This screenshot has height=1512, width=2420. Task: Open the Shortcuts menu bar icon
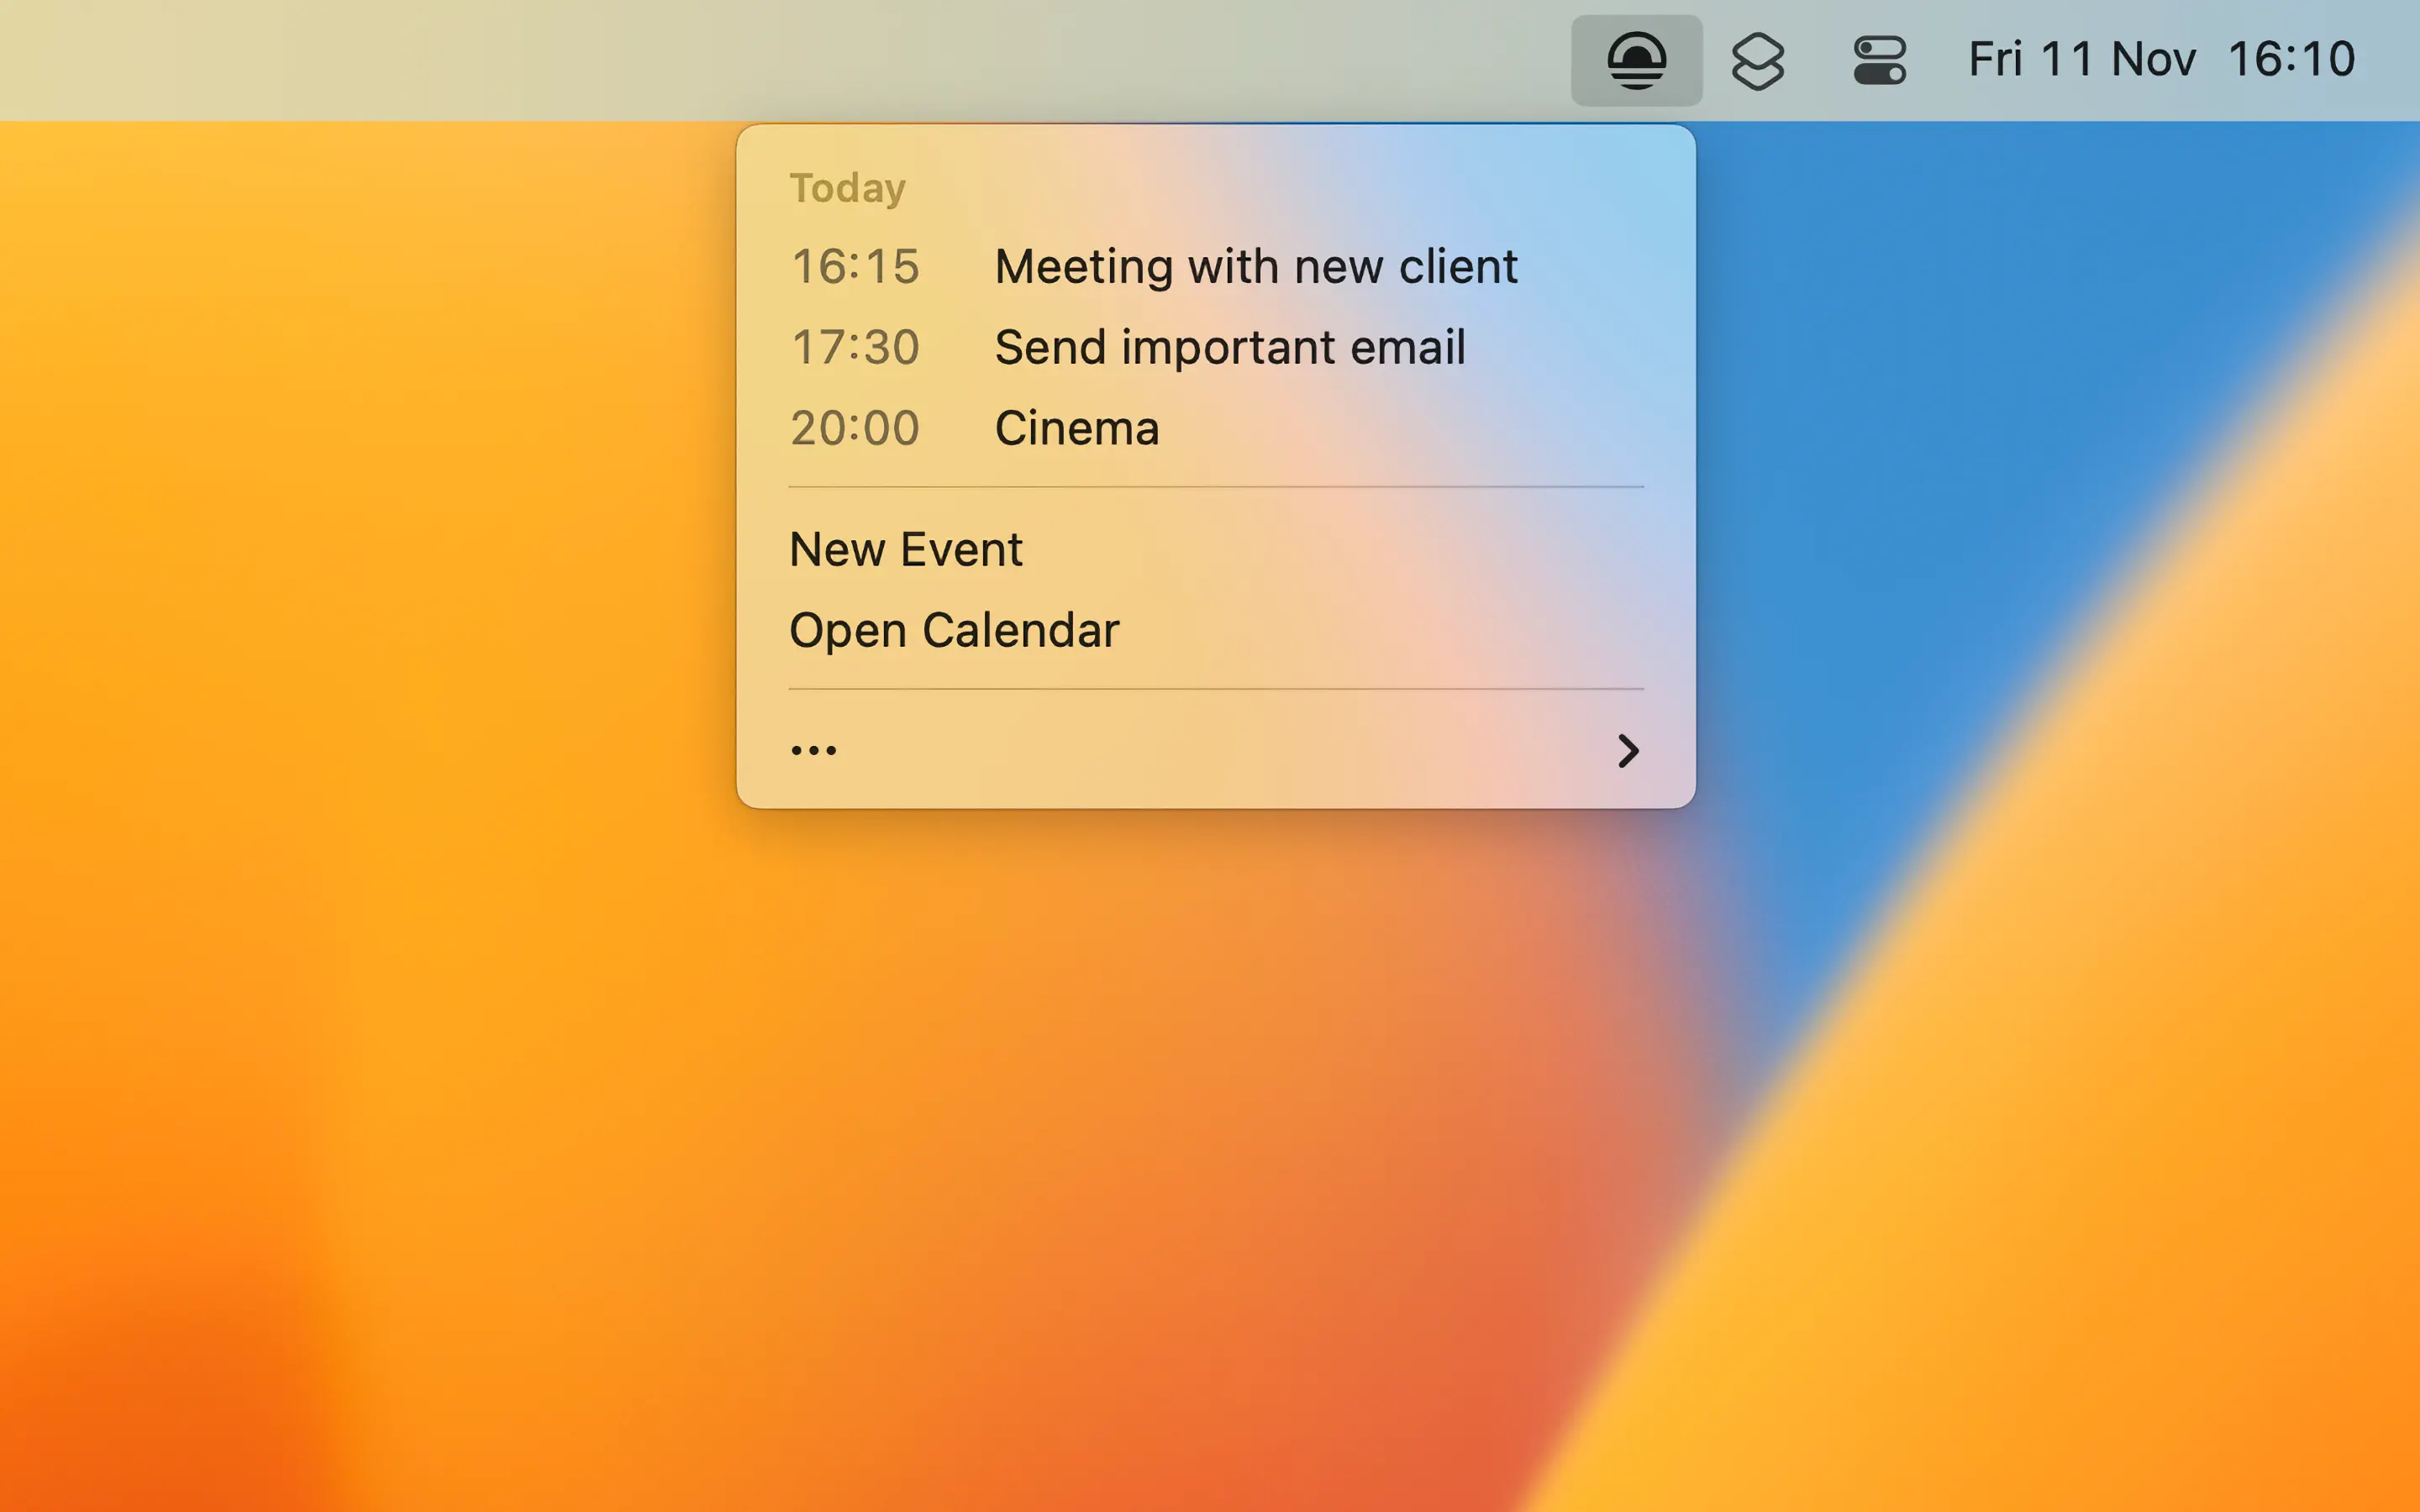click(x=1757, y=60)
